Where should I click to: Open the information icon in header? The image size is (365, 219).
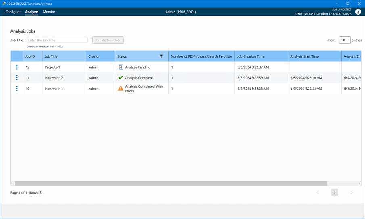point(358,12)
